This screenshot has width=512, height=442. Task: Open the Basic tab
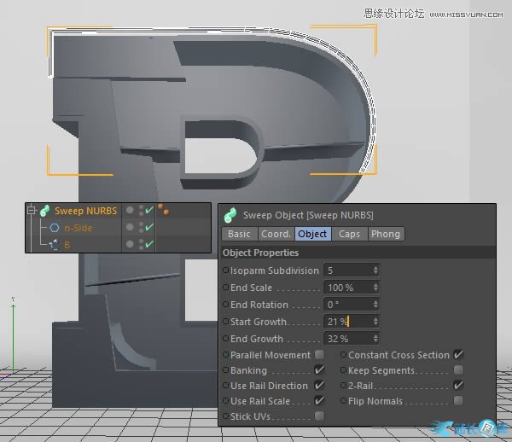point(239,234)
